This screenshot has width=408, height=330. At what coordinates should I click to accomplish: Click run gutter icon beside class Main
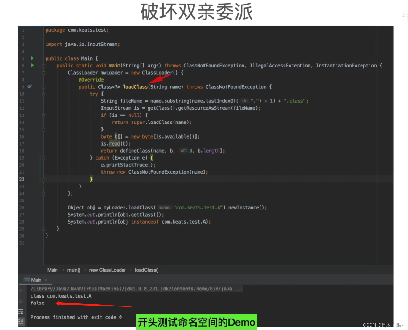coord(33,58)
